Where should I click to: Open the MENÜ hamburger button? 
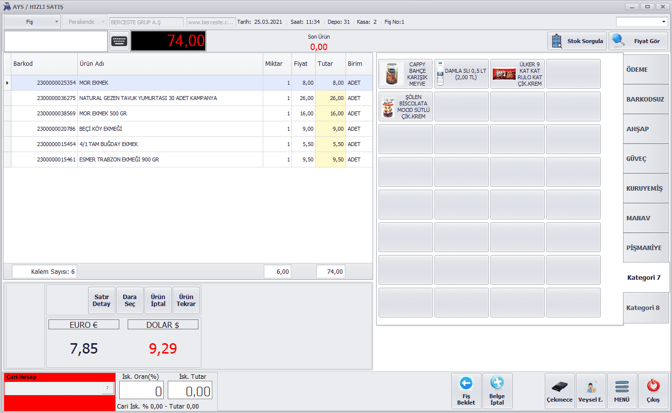point(622,391)
